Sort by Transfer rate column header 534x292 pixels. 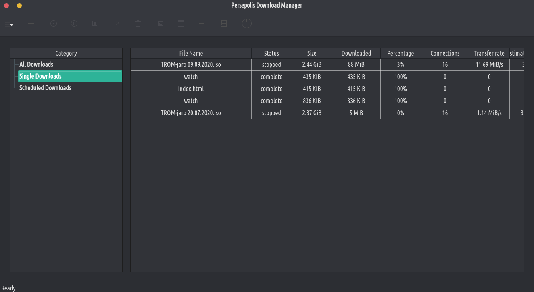click(489, 53)
